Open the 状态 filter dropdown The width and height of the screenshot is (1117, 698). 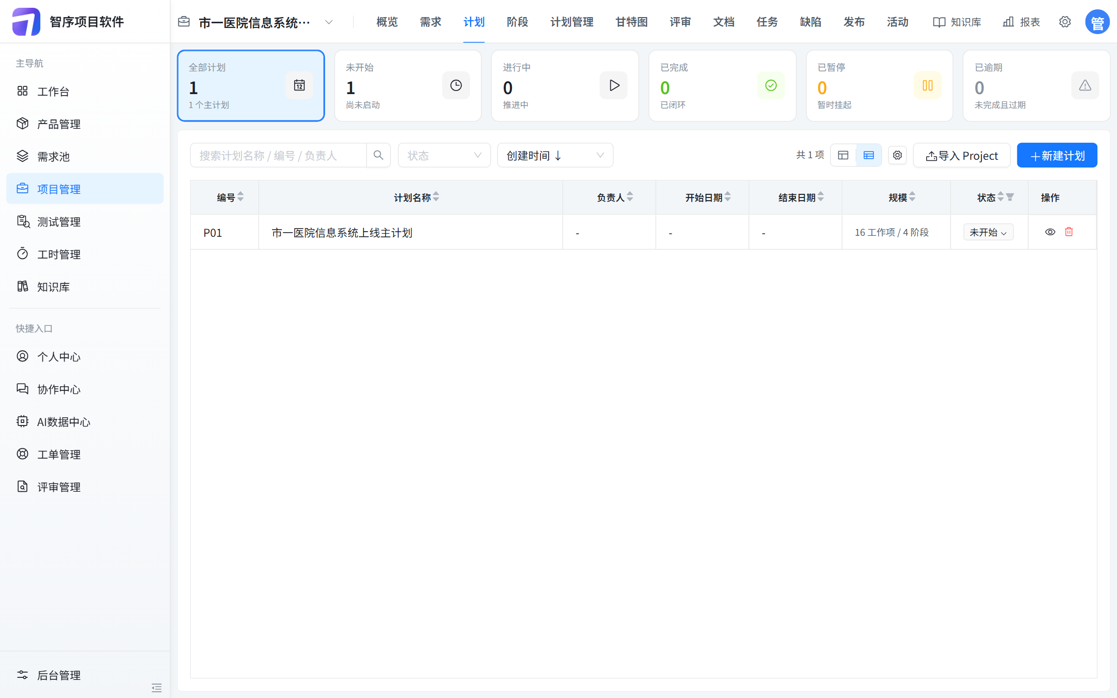tap(444, 156)
